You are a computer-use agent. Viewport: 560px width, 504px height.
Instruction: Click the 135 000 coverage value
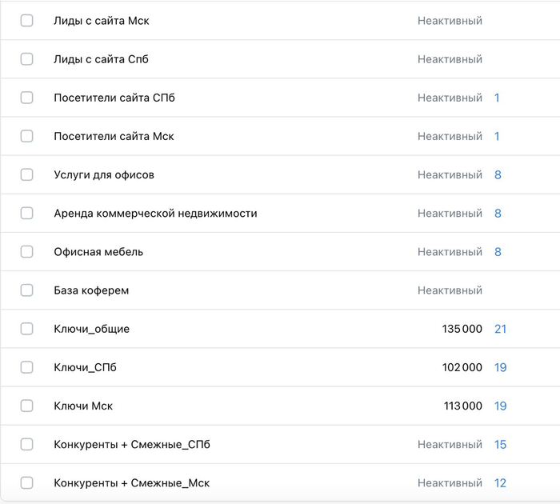tap(462, 329)
